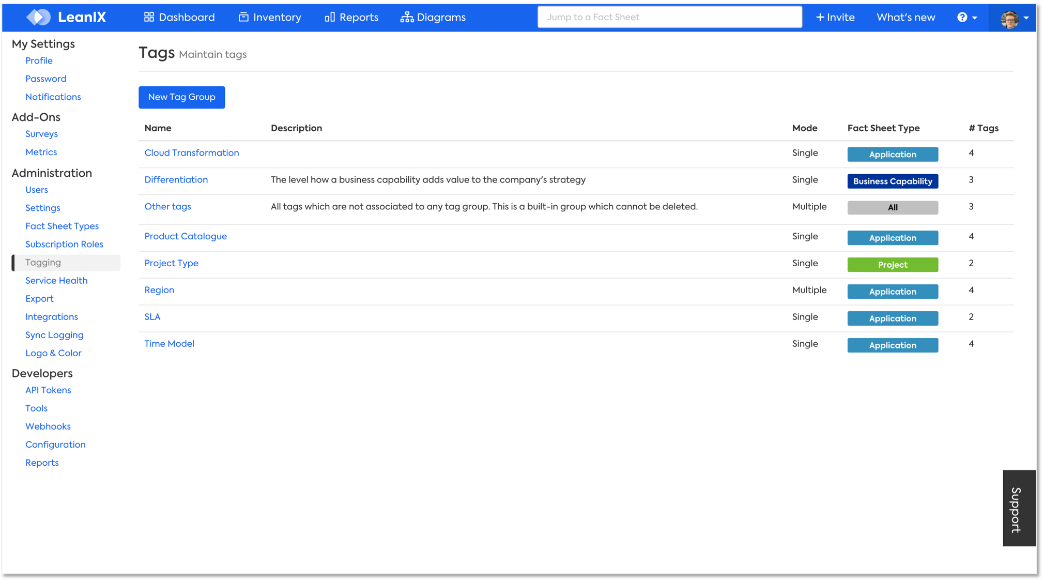
Task: Select Tagging in the Administration sidebar
Action: 43,263
